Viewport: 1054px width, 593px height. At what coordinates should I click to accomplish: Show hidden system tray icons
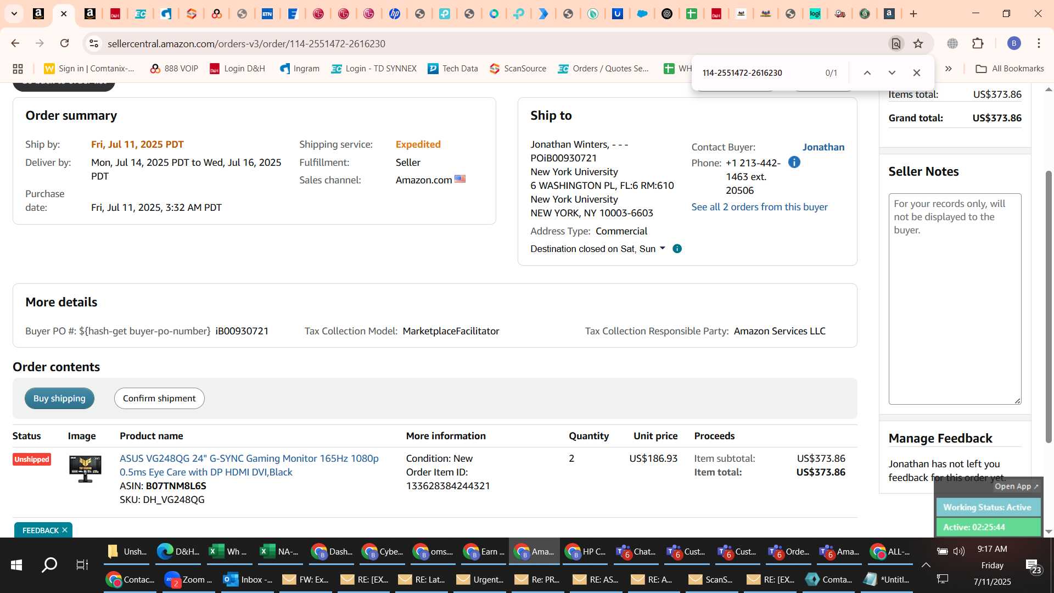[x=926, y=565]
